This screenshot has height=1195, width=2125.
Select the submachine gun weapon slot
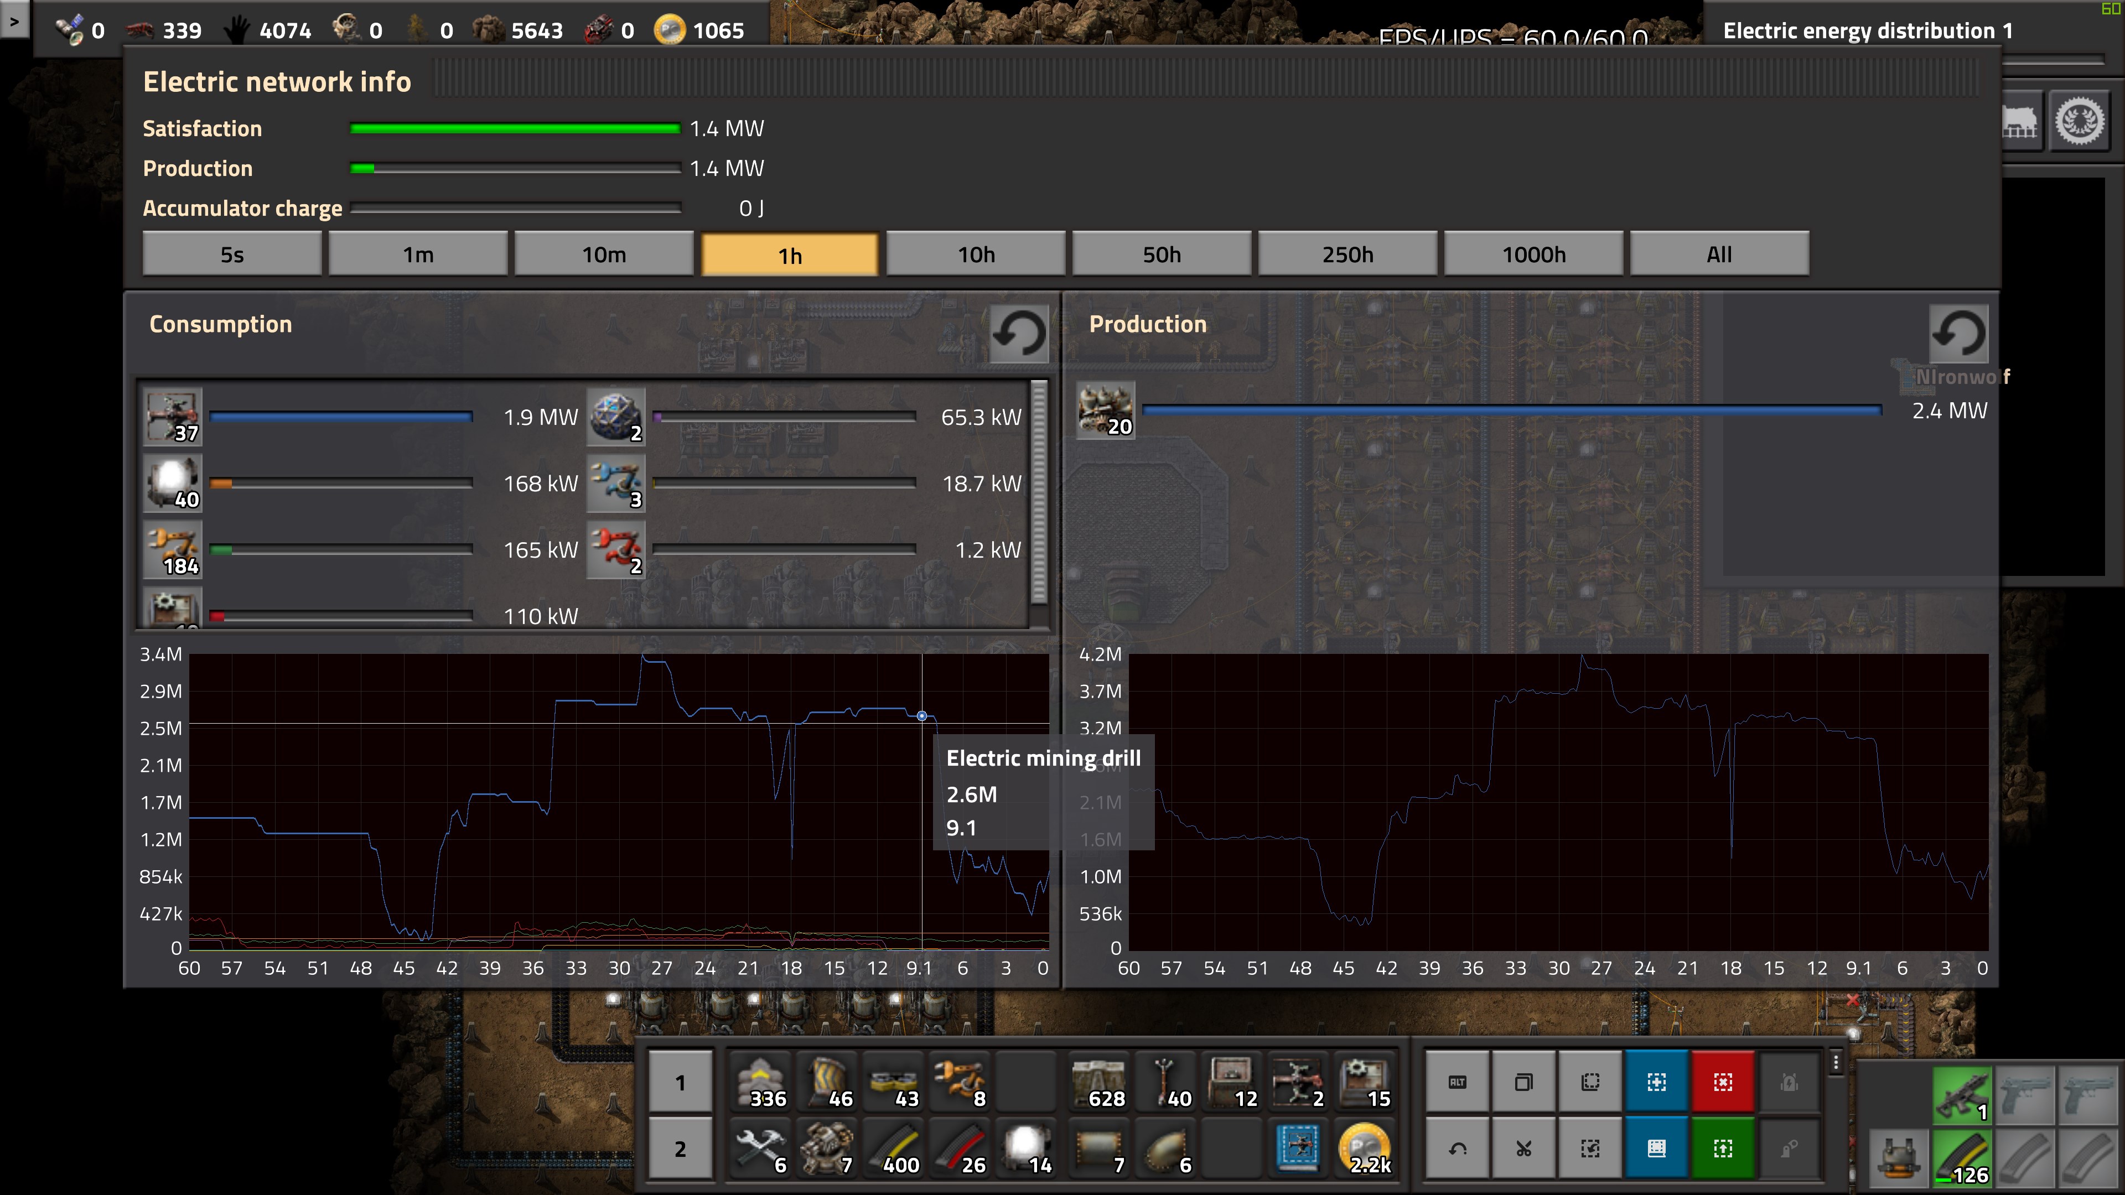coord(1963,1095)
